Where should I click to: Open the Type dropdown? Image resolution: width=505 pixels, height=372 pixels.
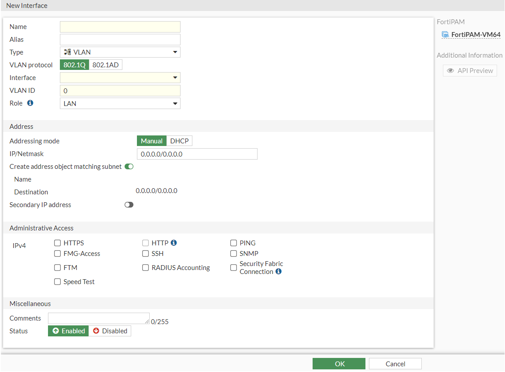tap(175, 52)
